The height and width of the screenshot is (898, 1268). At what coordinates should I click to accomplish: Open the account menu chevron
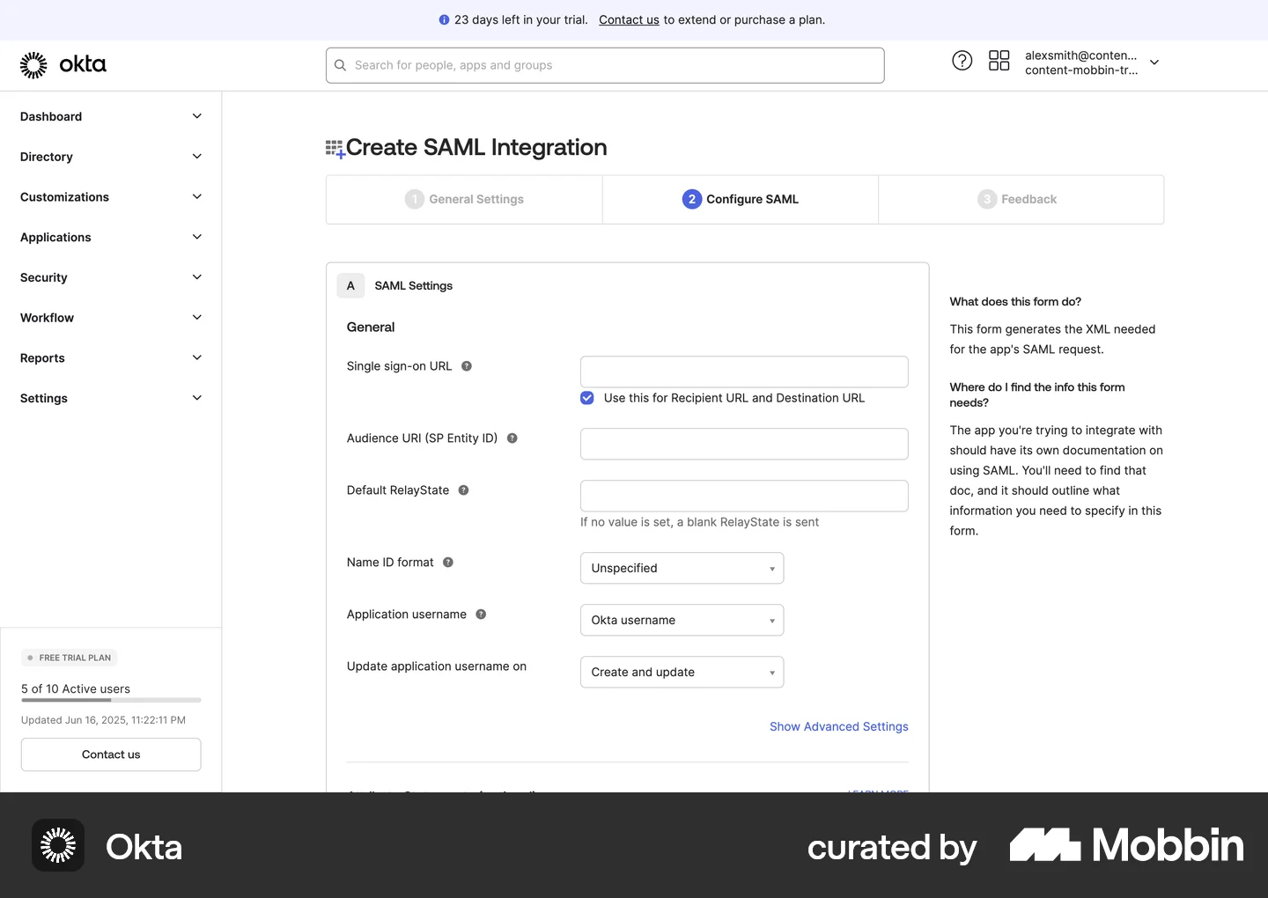pyautogui.click(x=1154, y=63)
